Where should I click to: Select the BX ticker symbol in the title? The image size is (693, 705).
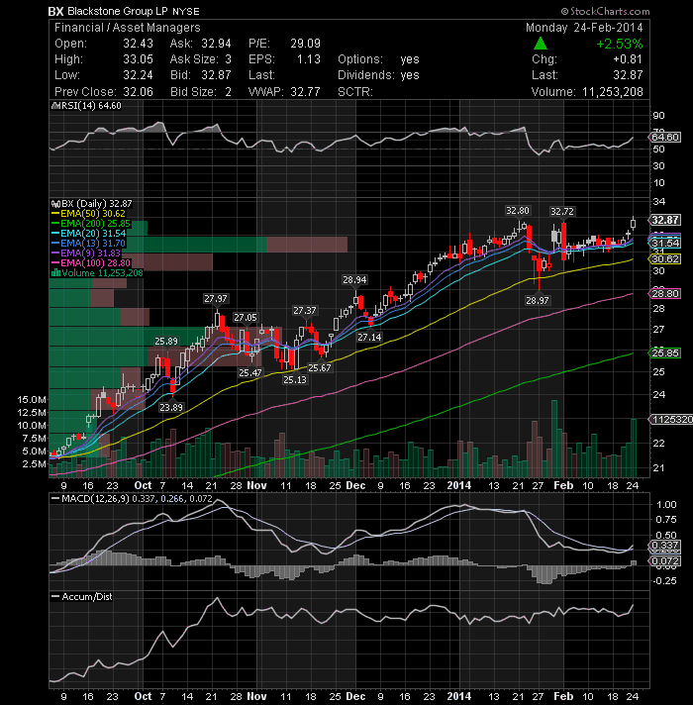pyautogui.click(x=56, y=11)
